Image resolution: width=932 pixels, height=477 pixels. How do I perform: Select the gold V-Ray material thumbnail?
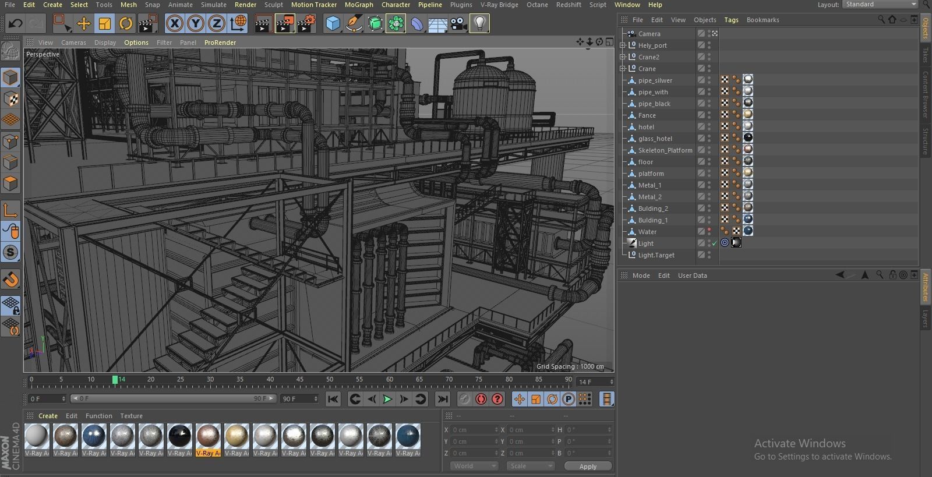[236, 436]
